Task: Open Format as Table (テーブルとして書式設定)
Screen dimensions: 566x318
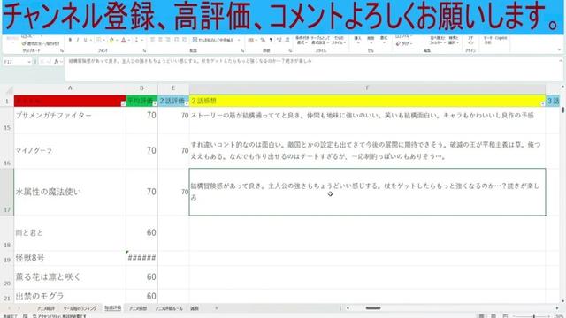Action: tap(320, 40)
